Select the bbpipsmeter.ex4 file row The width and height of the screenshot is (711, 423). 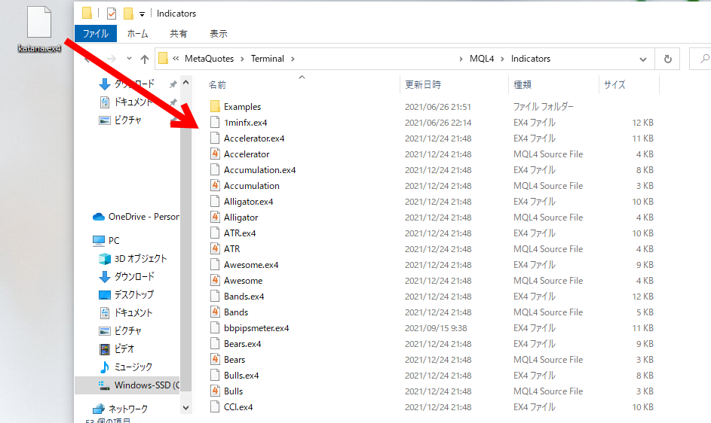pyautogui.click(x=256, y=328)
